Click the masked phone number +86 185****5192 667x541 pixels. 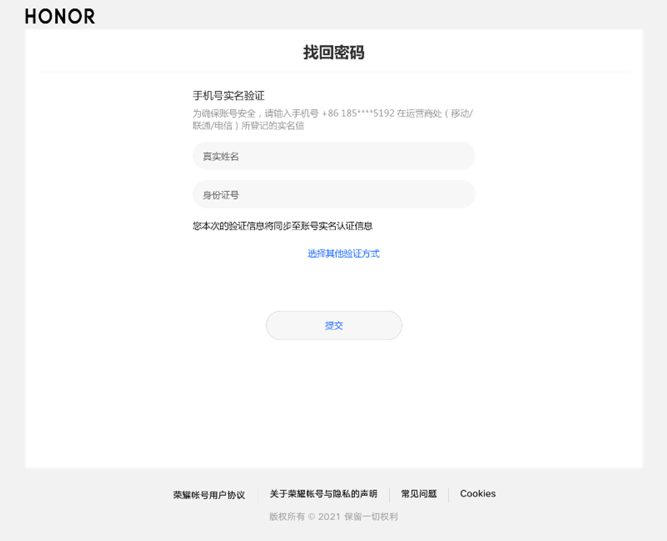358,113
